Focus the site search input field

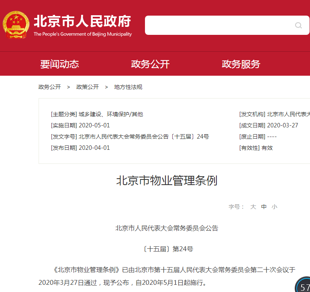pyautogui.click(x=227, y=25)
